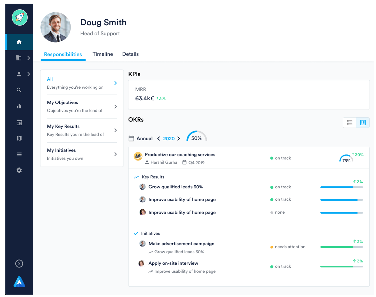Open the settings gear sidebar icon
This screenshot has width=376, height=297.
[x=19, y=170]
